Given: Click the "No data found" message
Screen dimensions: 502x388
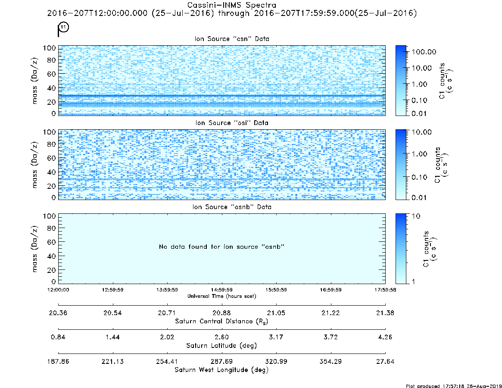Looking at the screenshot, I should (x=221, y=247).
